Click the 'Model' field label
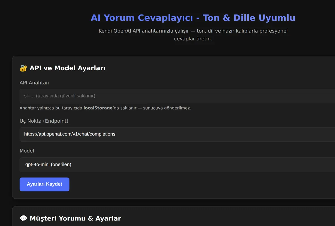 click(x=27, y=151)
